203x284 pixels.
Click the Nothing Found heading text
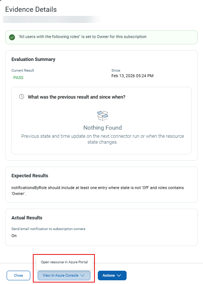point(103,127)
